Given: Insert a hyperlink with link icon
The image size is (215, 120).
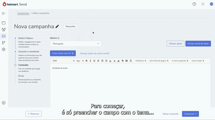Looking at the screenshot, I should (x=123, y=61).
